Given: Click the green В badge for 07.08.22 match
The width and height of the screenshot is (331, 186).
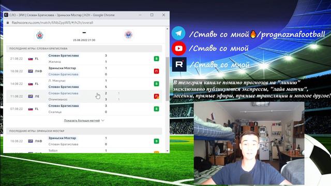Looking at the screenshot, I should [x=156, y=109].
